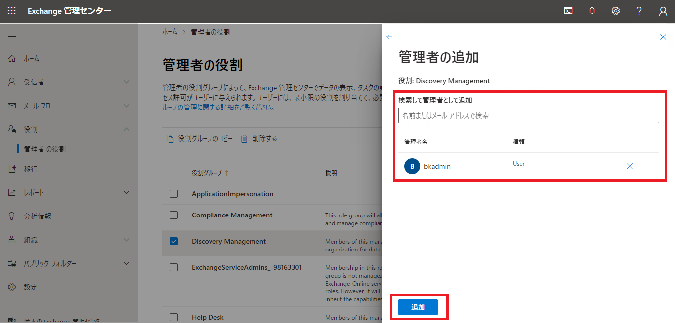Viewport: 675px width, 323px height.
Task: Click the Home house icon in sidebar
Action: tap(12, 58)
